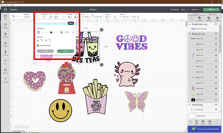Click the lock aspect ratio icon above Size
This screenshot has width=223, height=133.
pyautogui.click(x=93, y=15)
